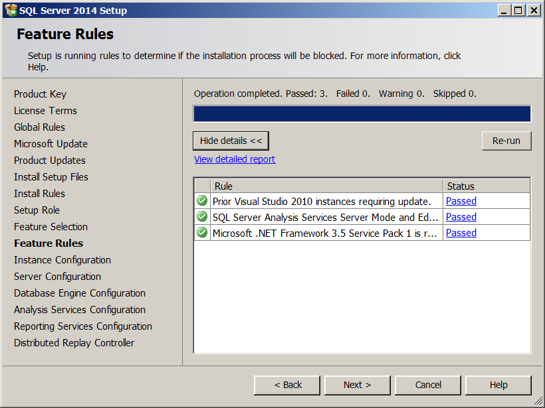The width and height of the screenshot is (545, 408).
Task: Go to previous page with Back button
Action: (x=287, y=385)
